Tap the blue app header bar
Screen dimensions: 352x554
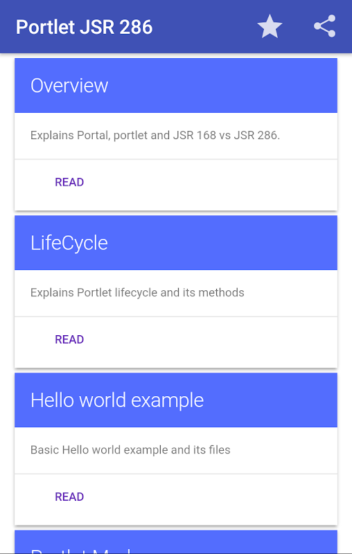click(176, 26)
